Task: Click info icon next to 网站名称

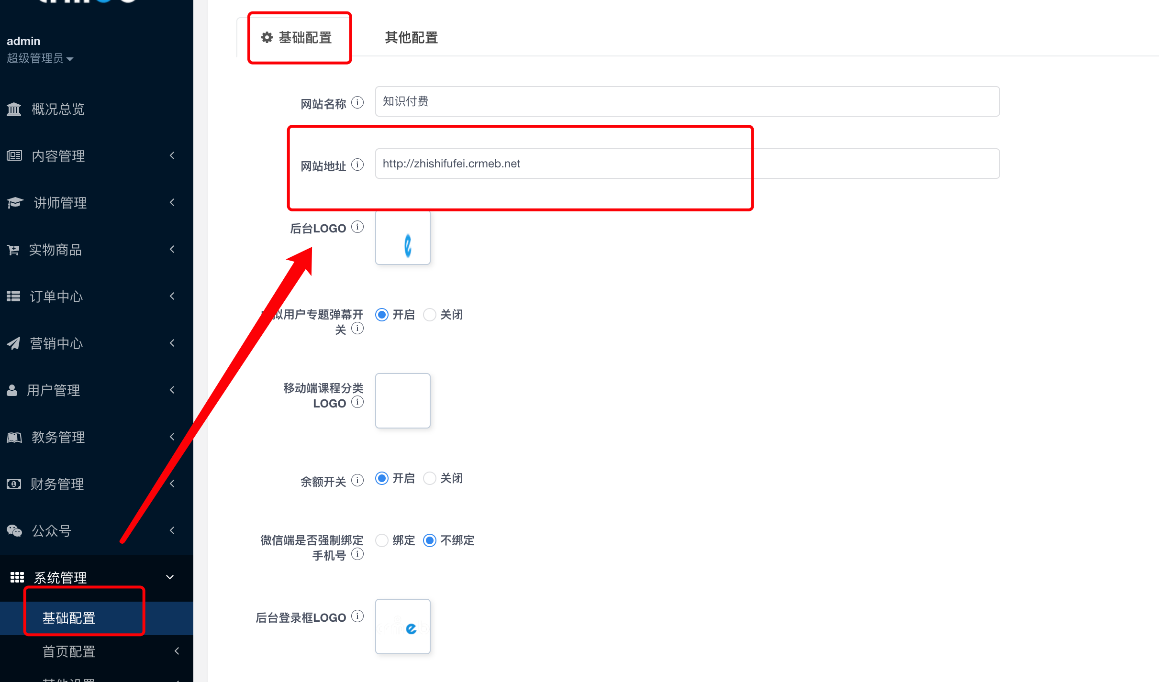Action: [357, 102]
